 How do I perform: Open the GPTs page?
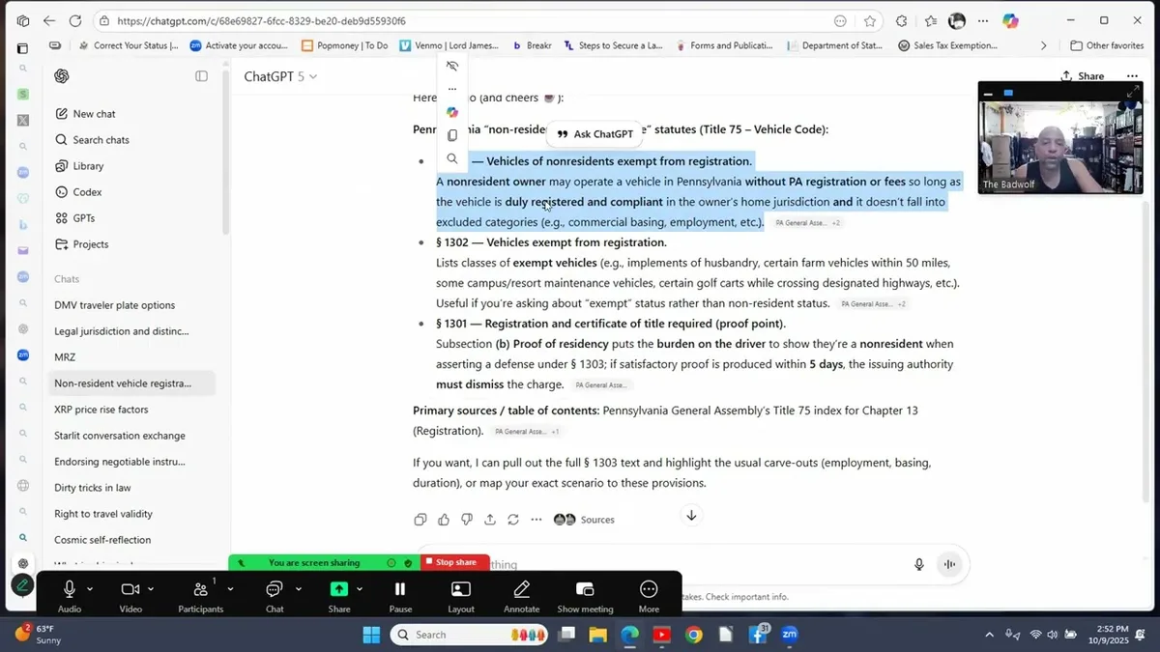click(131, 218)
